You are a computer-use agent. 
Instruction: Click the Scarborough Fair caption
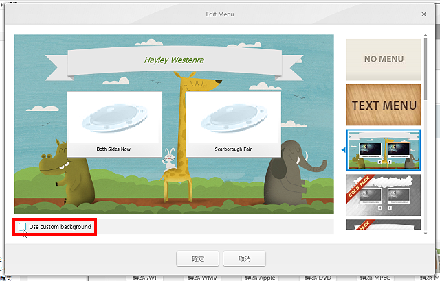pos(233,149)
